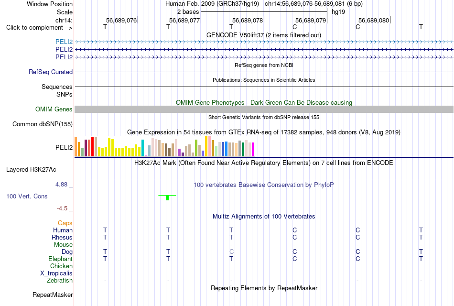Open 'Repeating Elements by RepeatMasker' title
Screen dimensions: 454x306
(264, 288)
